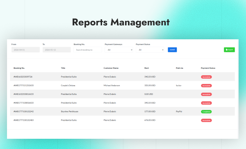
Task: Click Incomplete badge in 0.00 USD row
Action: tap(206, 94)
